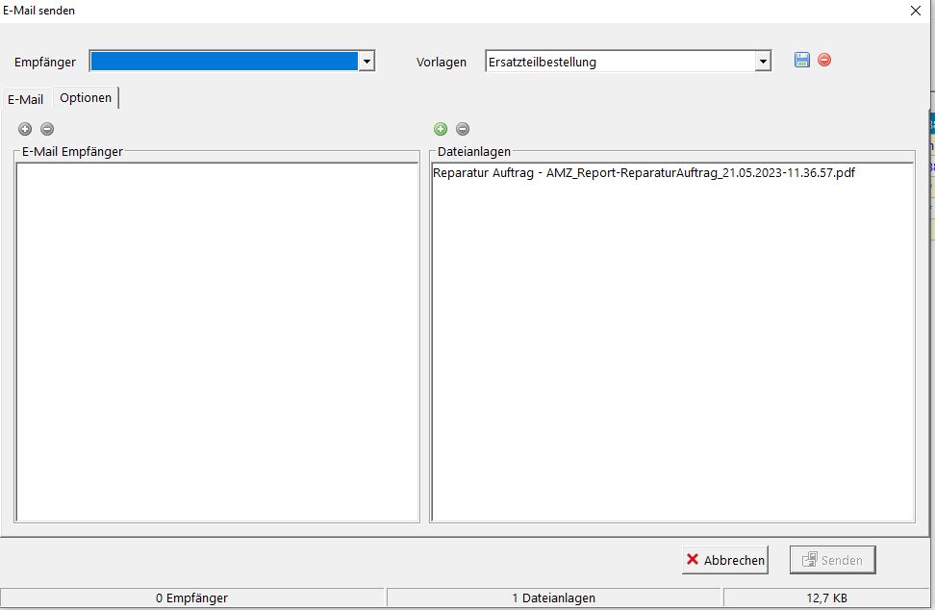Expand the Empfänger dropdown arrow
The image size is (935, 610).
click(366, 62)
